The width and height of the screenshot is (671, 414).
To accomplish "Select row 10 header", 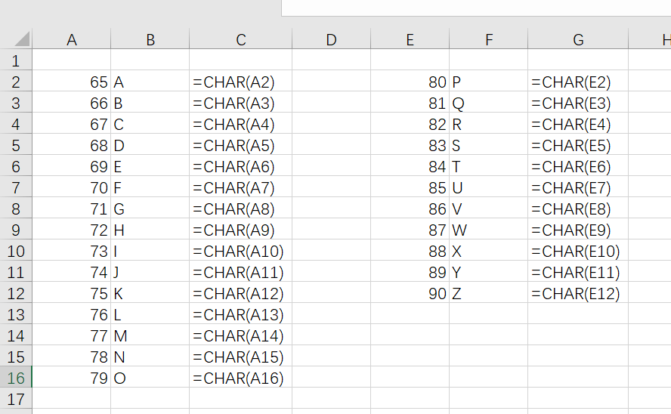I will pos(16,251).
